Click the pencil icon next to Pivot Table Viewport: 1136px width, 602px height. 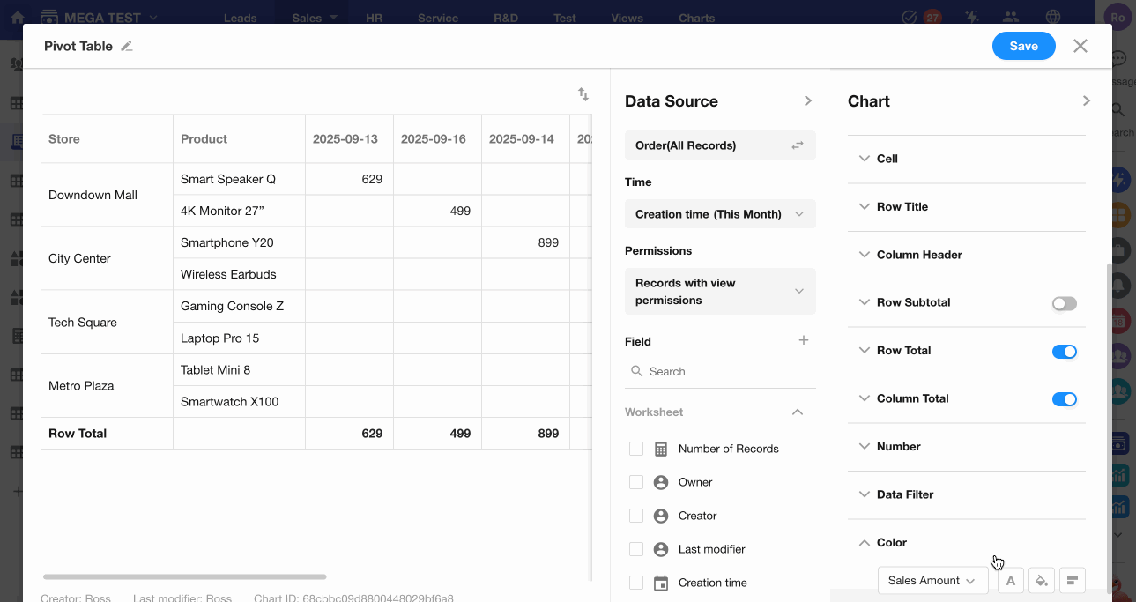(127, 47)
